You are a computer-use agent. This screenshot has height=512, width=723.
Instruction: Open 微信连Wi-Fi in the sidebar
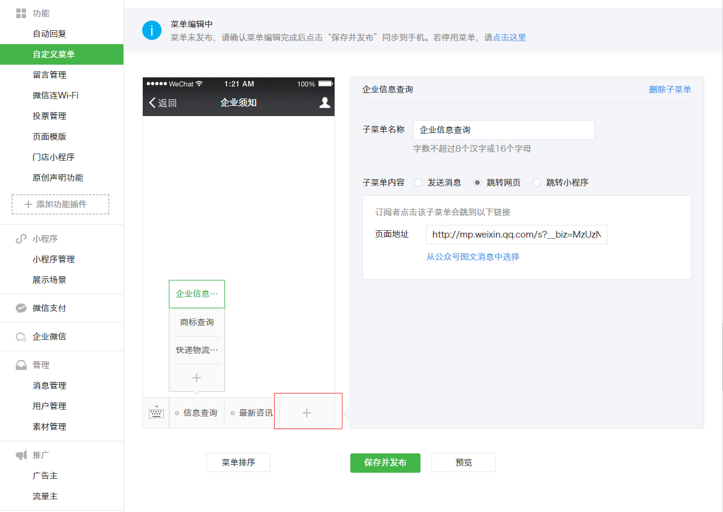(x=56, y=96)
